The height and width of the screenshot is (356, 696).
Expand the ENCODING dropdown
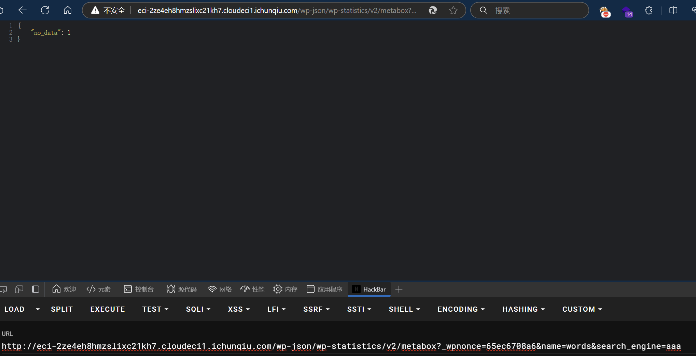461,309
